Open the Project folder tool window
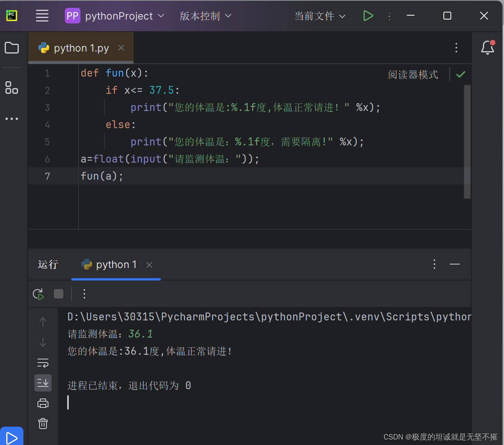 coord(12,48)
